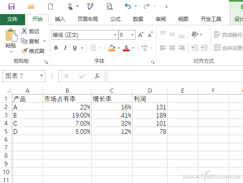The width and height of the screenshot is (243, 183).
Task: Apply fill color bucket icon
Action: [x=112, y=48]
